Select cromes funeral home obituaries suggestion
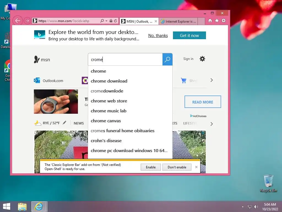 tap(130, 131)
